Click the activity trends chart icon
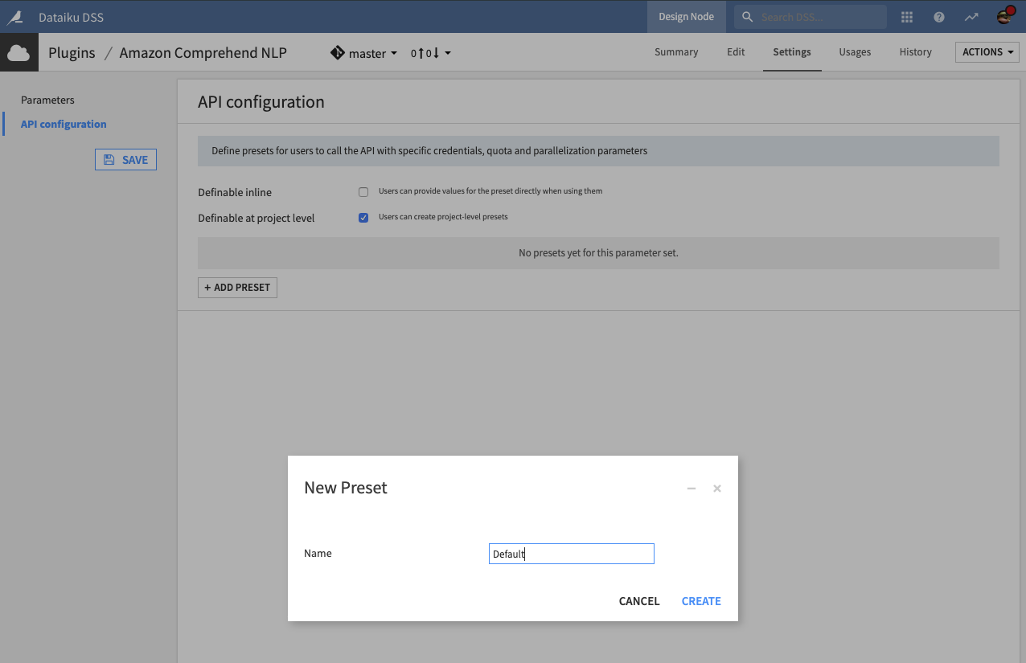 [971, 16]
